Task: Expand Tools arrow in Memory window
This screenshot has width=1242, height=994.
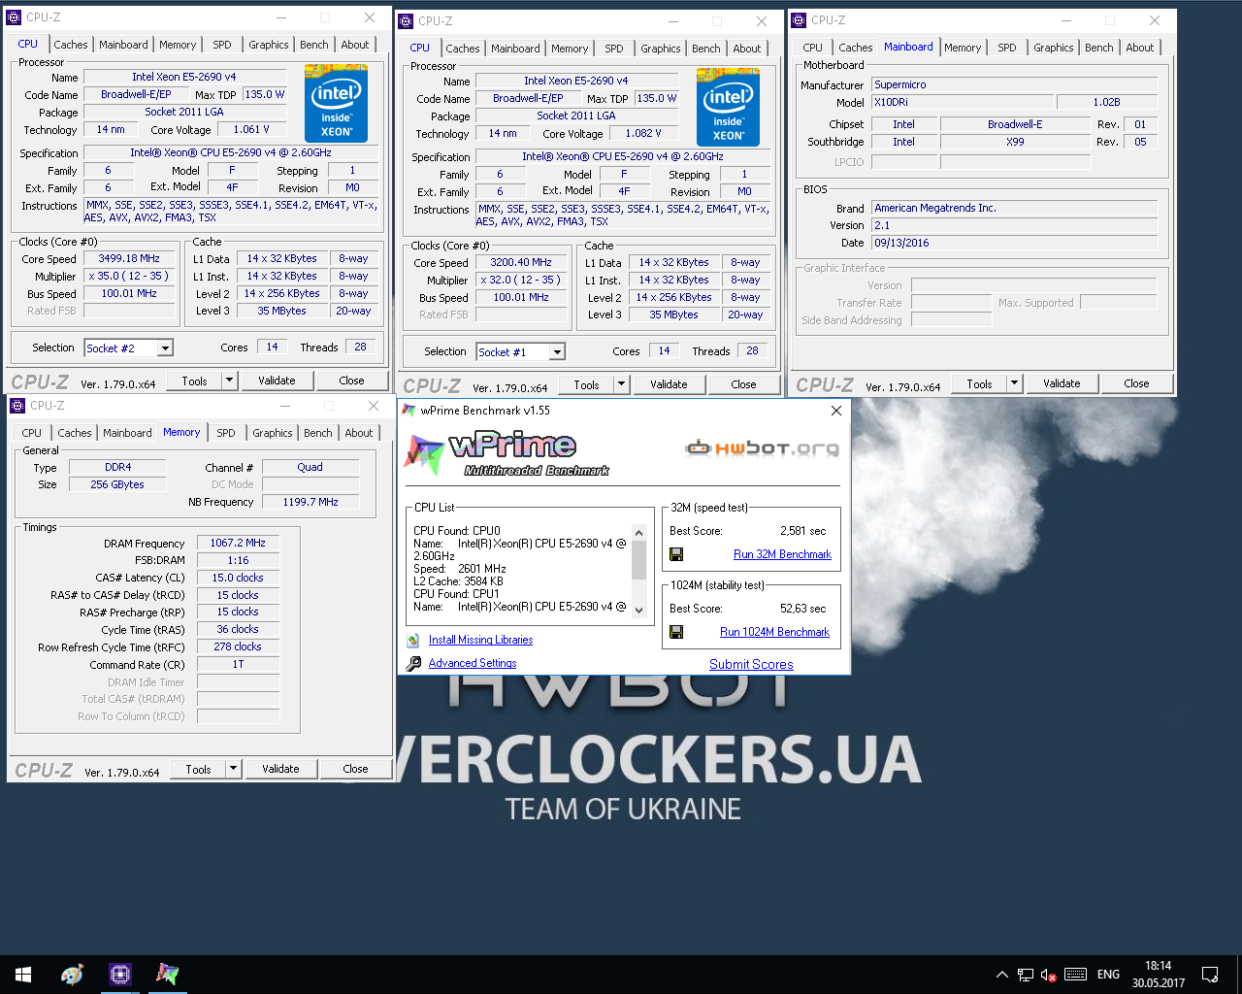Action: click(234, 769)
